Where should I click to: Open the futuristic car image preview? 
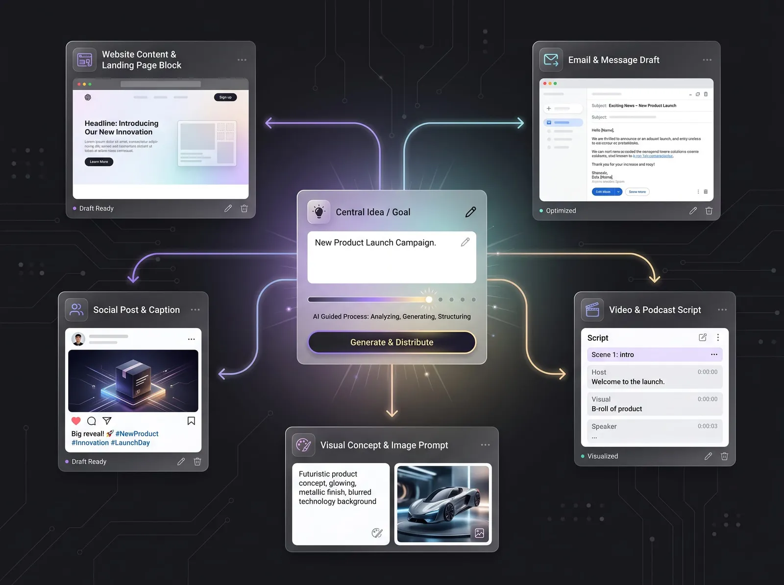click(443, 504)
